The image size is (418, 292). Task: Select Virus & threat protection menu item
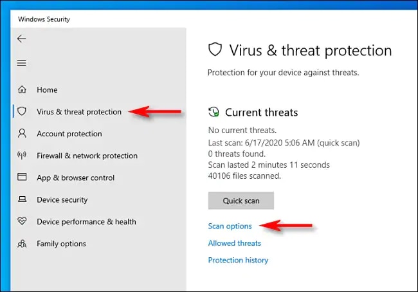tap(78, 112)
